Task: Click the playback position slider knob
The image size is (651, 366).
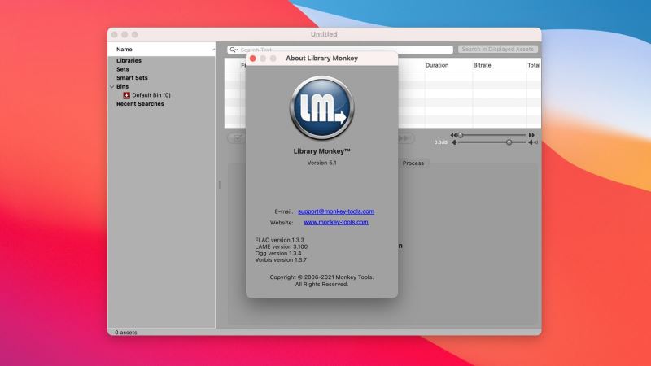Action: pyautogui.click(x=460, y=135)
